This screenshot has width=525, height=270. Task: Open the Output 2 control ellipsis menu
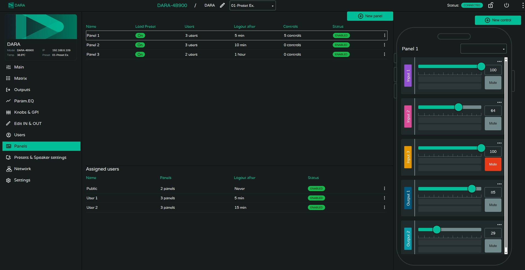(x=499, y=225)
